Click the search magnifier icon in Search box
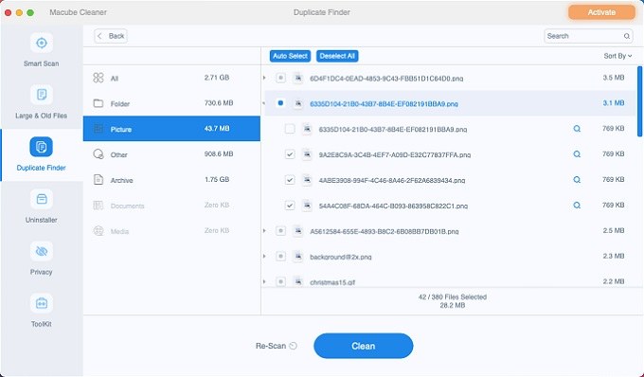644x377 pixels. pos(626,36)
